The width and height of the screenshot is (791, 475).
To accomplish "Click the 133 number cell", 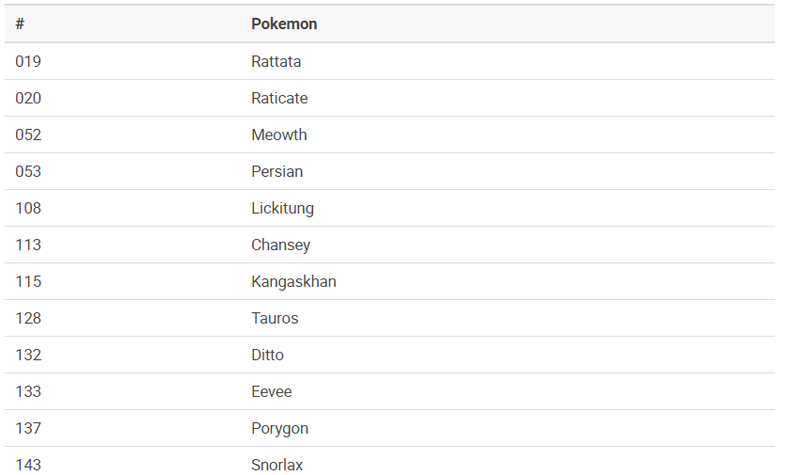I will coord(28,391).
